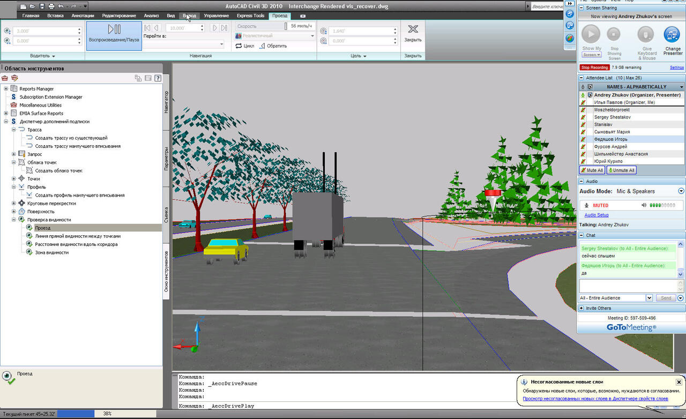Close the drive tab via Закрыть X
The height and width of the screenshot is (419, 686).
coord(413,33)
